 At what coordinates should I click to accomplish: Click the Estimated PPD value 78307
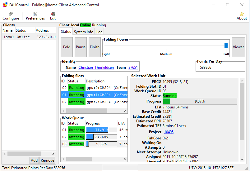click(x=167, y=121)
